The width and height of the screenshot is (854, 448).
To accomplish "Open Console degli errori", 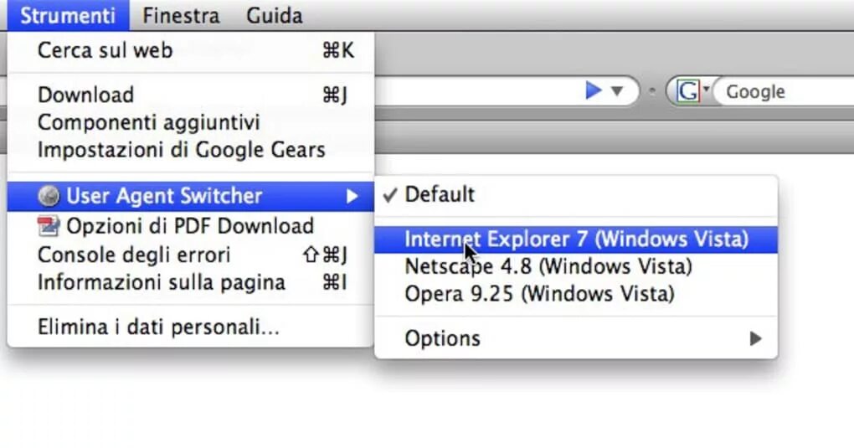I will [191, 255].
